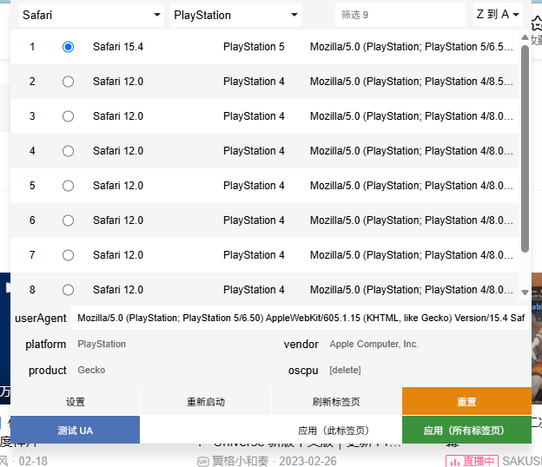Click the userAgent text field
The height and width of the screenshot is (467, 542).
click(300, 318)
